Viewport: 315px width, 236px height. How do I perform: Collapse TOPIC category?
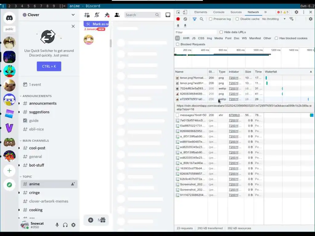27,177
